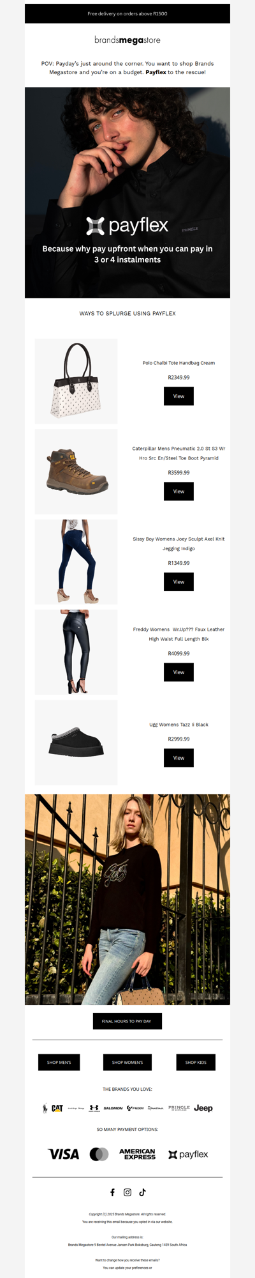The image size is (255, 1278).
Task: Click the Pringle of Scotland logo
Action: point(179,1108)
